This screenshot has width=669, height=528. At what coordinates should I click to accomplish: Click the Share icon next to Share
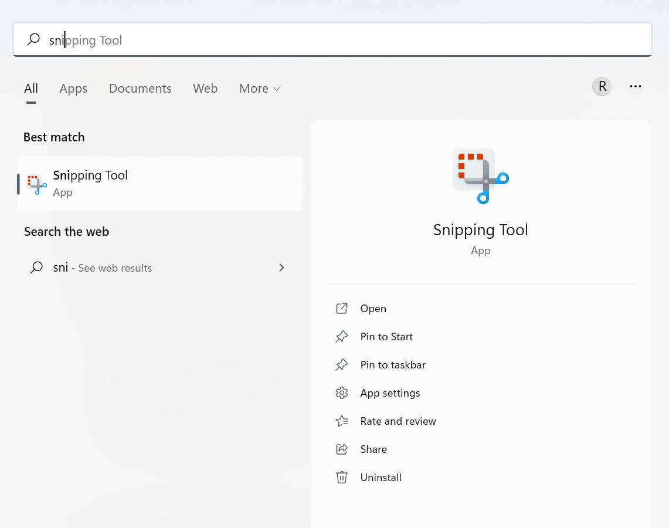[342, 449]
